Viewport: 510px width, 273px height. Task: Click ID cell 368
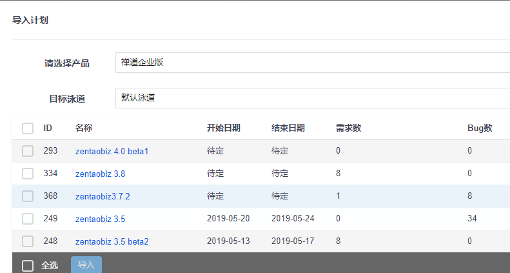tap(50, 196)
